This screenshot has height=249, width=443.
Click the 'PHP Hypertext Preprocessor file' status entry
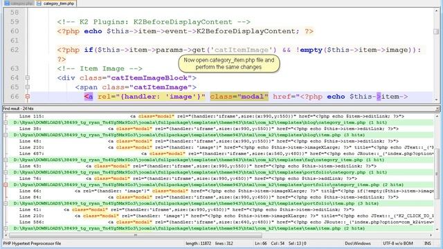pos(32,243)
